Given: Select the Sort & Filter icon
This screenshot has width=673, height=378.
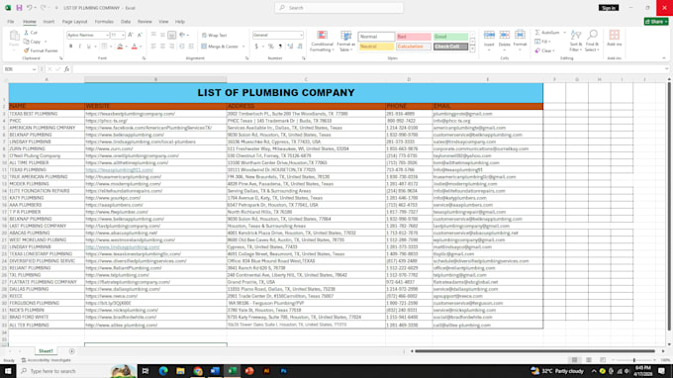Looking at the screenshot, I should click(x=576, y=42).
